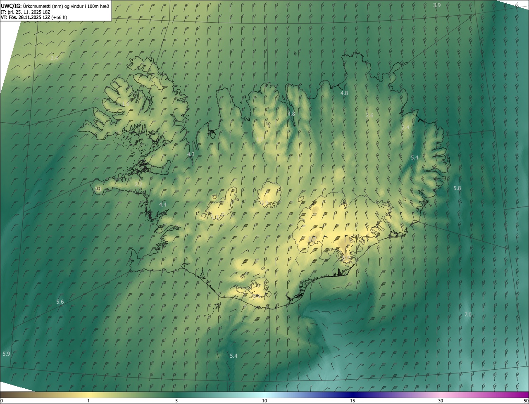Click the color scale at the 0 tick

2,401
